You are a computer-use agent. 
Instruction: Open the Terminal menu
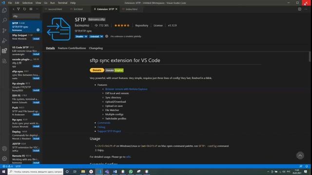coord(62,3)
